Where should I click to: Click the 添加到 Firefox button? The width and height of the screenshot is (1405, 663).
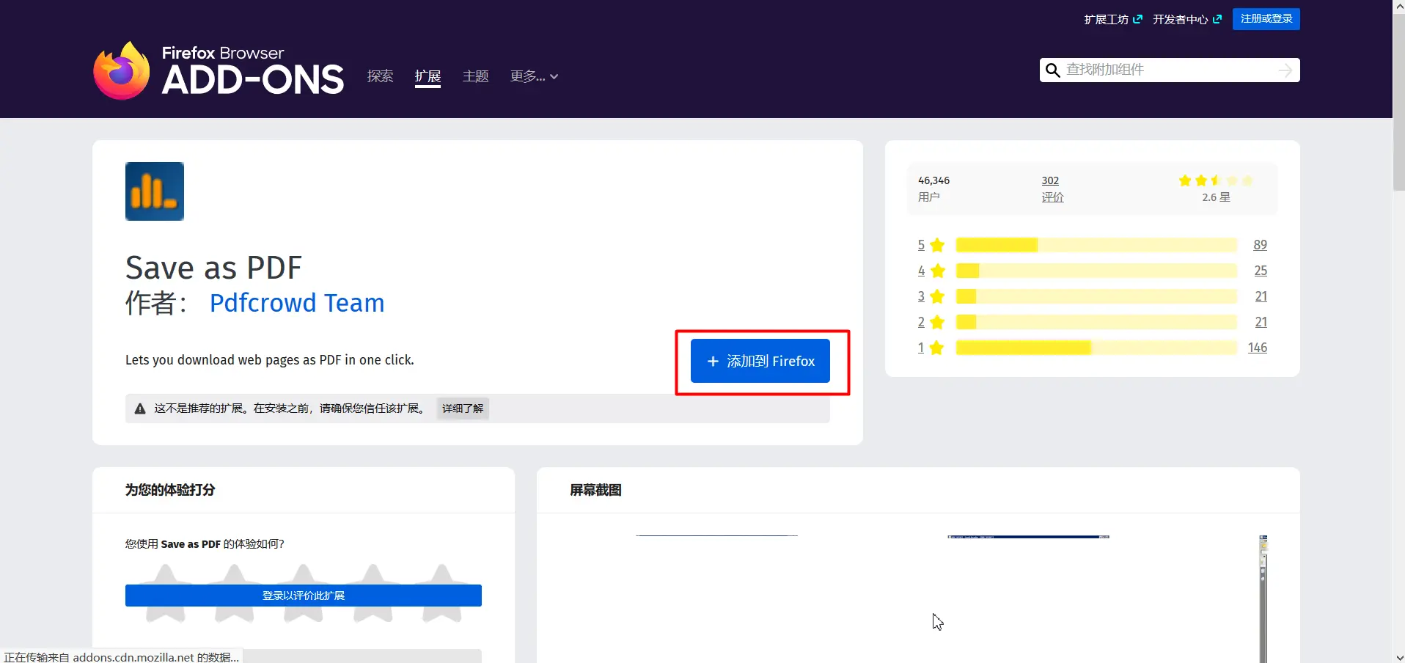coord(760,361)
